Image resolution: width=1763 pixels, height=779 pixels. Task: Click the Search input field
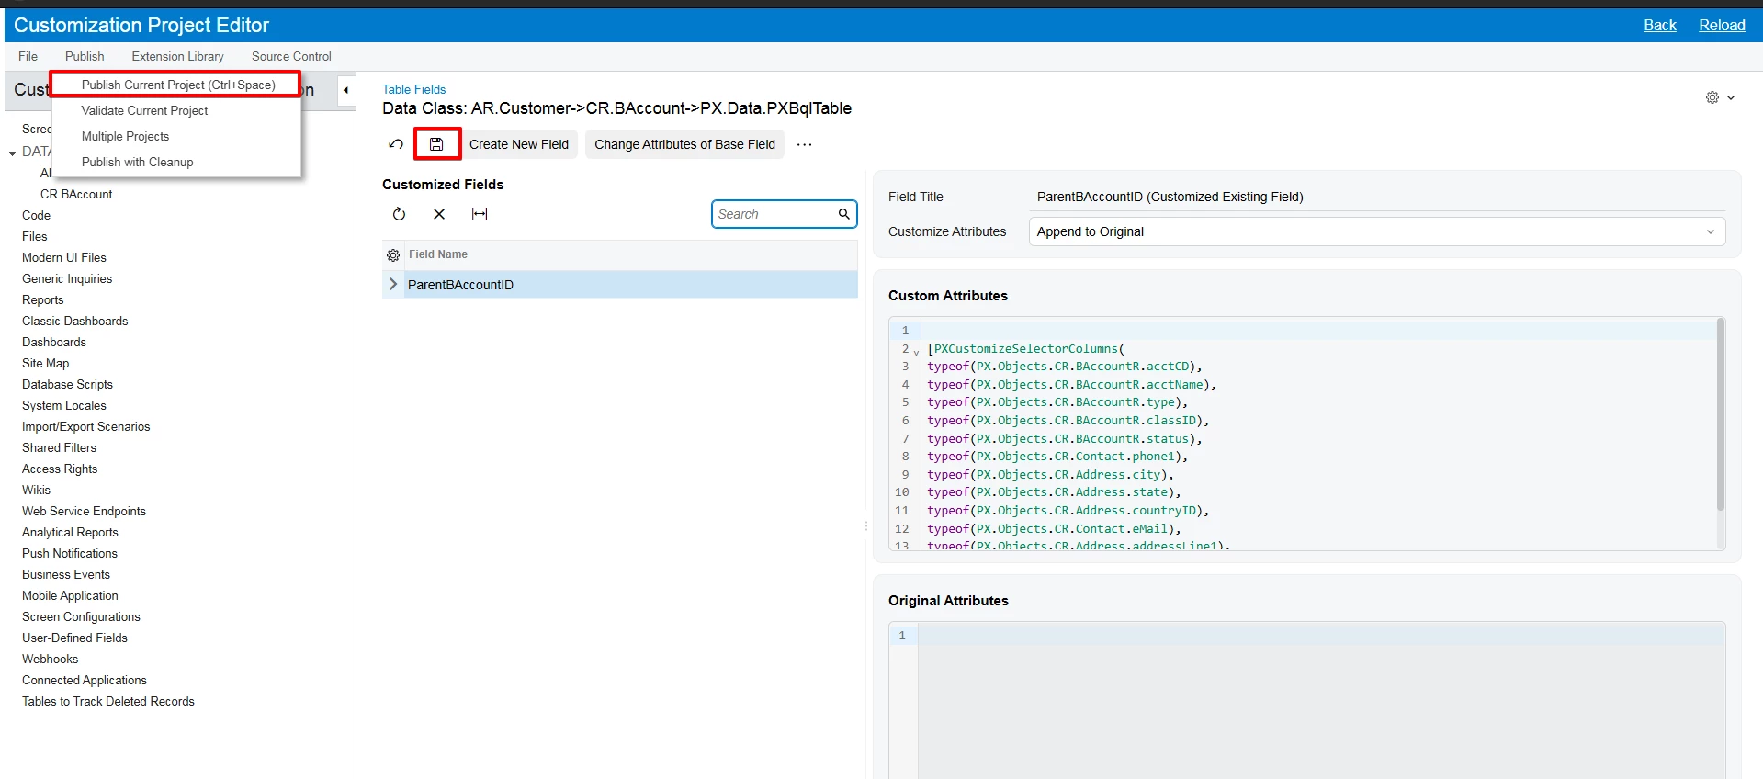(x=774, y=214)
